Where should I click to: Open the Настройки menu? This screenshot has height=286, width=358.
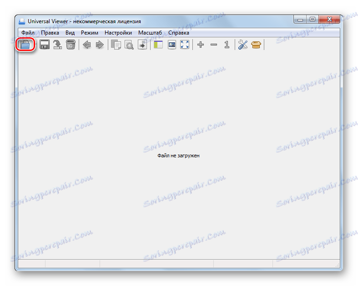point(118,33)
